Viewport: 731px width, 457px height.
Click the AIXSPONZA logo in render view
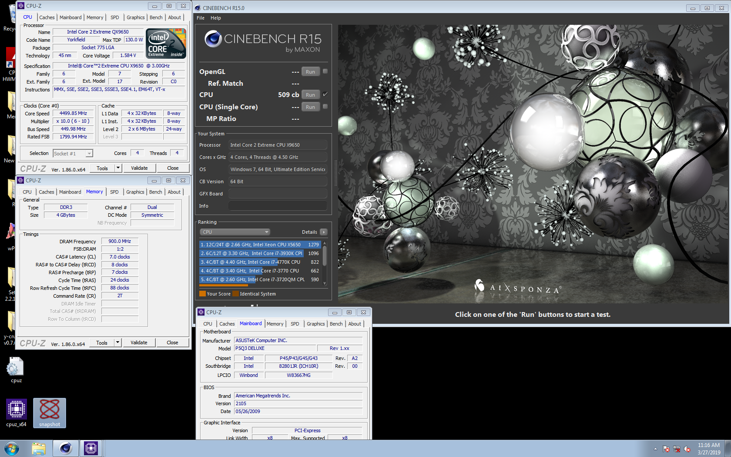(518, 287)
